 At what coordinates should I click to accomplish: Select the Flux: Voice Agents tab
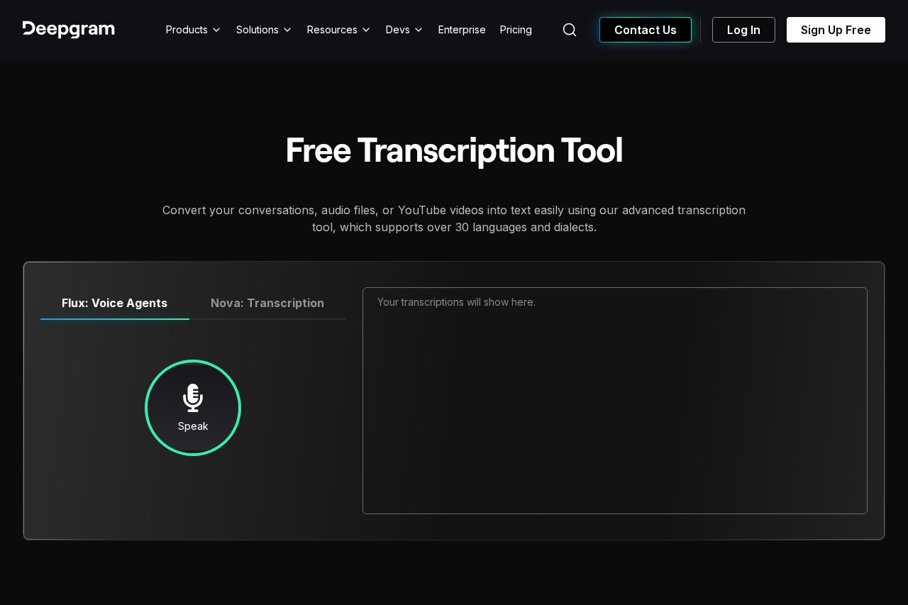tap(114, 303)
